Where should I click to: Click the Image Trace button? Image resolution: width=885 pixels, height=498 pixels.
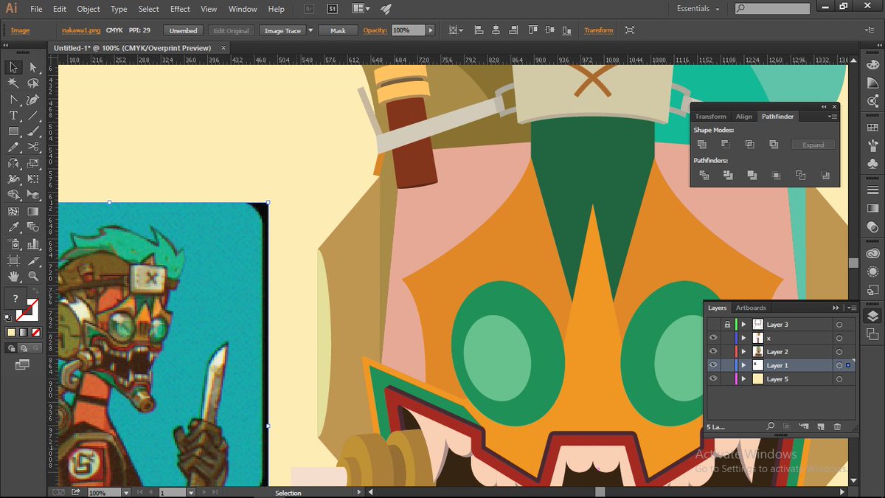coord(284,30)
